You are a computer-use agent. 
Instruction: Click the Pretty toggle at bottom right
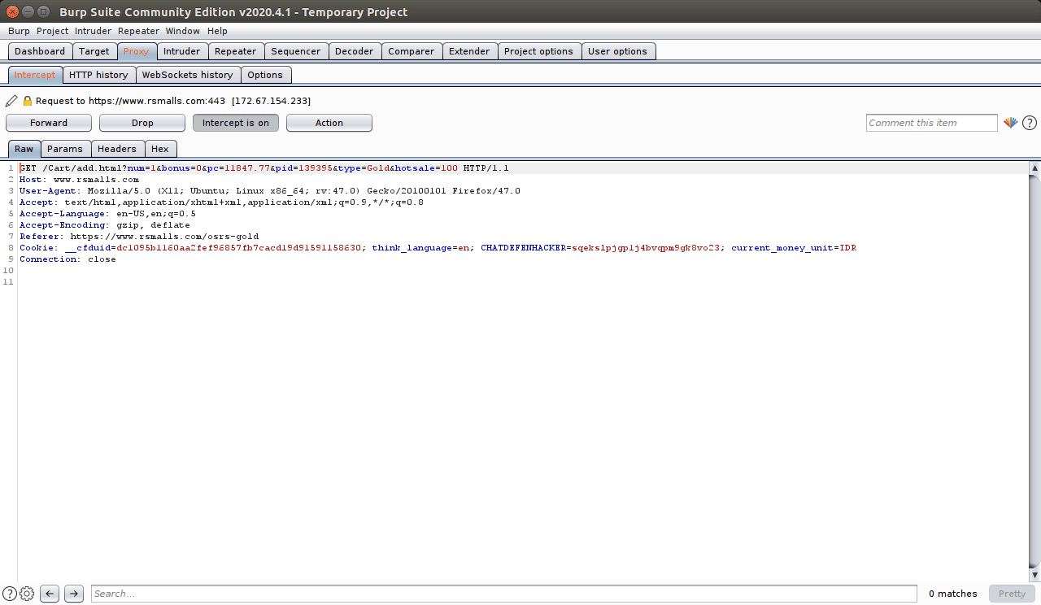point(1011,594)
